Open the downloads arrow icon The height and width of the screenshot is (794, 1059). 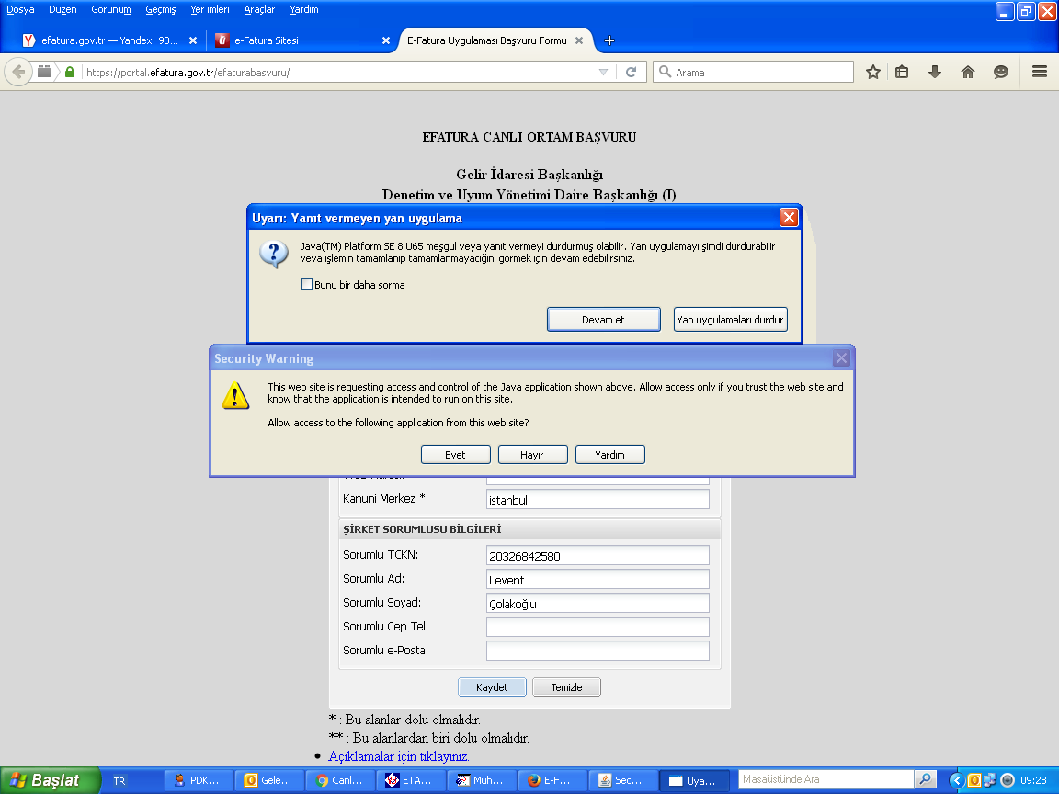pyautogui.click(x=935, y=72)
